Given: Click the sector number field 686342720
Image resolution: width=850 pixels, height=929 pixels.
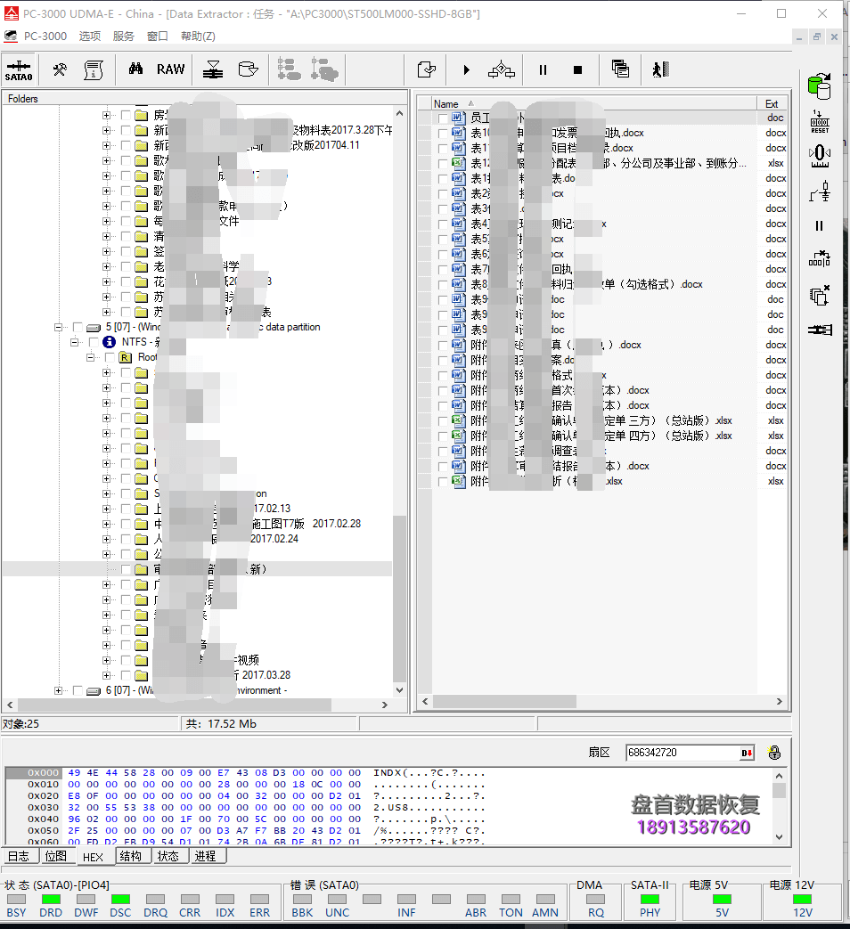Looking at the screenshot, I should coord(682,753).
